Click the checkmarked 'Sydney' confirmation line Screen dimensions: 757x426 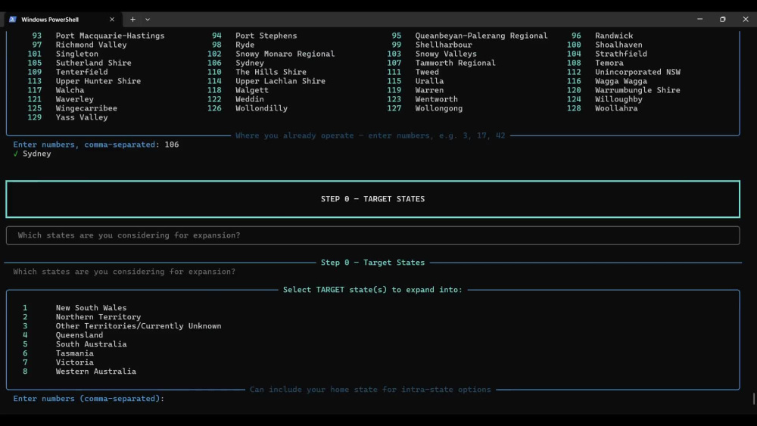click(32, 154)
